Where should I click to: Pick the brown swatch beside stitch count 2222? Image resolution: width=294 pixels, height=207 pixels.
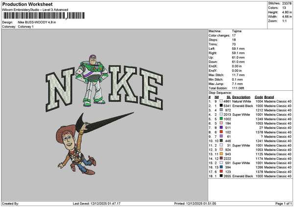(x=221, y=158)
